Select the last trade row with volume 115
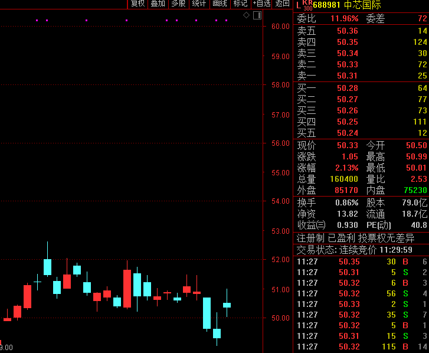 tap(361, 347)
